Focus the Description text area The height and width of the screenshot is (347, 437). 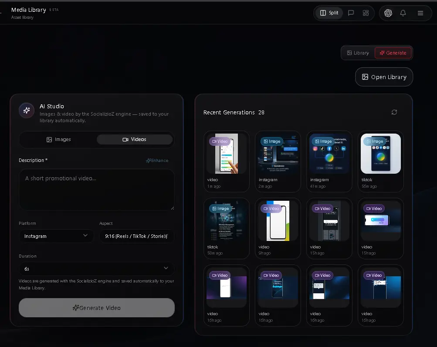pos(96,189)
